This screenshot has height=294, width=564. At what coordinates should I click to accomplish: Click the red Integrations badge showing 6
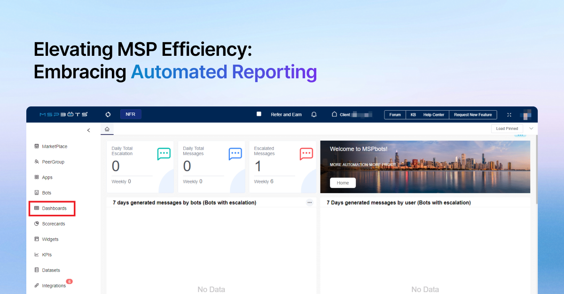pyautogui.click(x=69, y=281)
